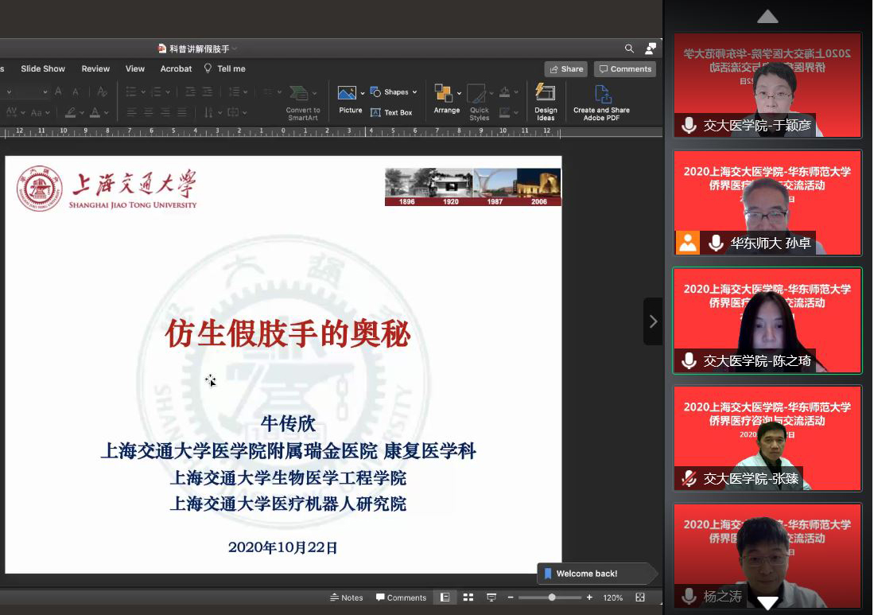Open the Acrobat tab
The width and height of the screenshot is (874, 615).
[176, 68]
